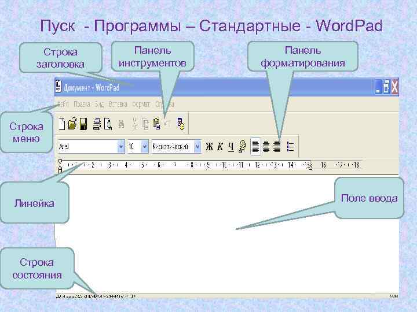
Task: Restore down the WordPad window
Action: [x=386, y=87]
